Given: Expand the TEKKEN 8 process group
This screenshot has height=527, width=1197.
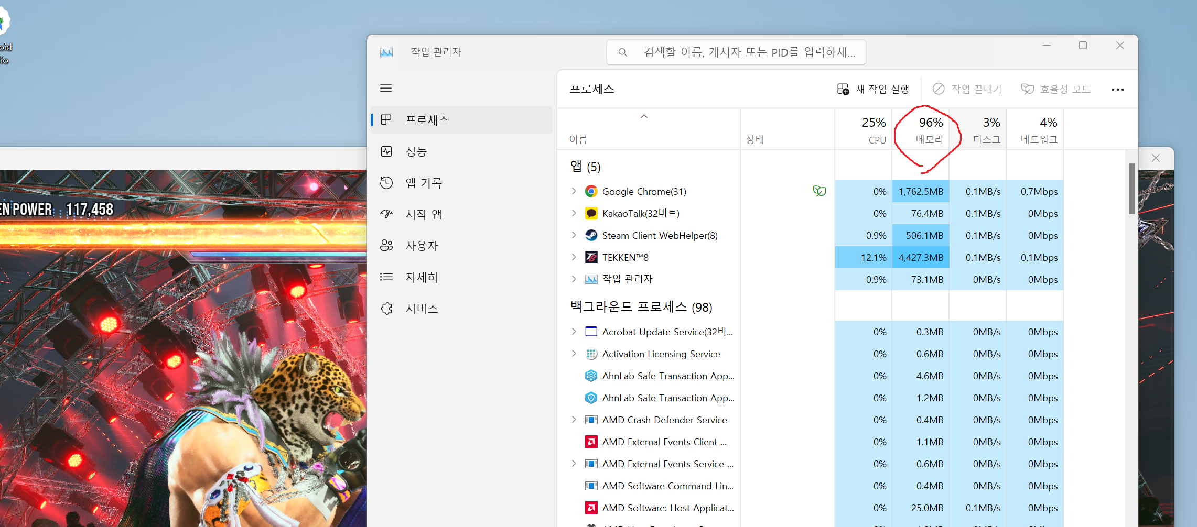Looking at the screenshot, I should point(574,257).
